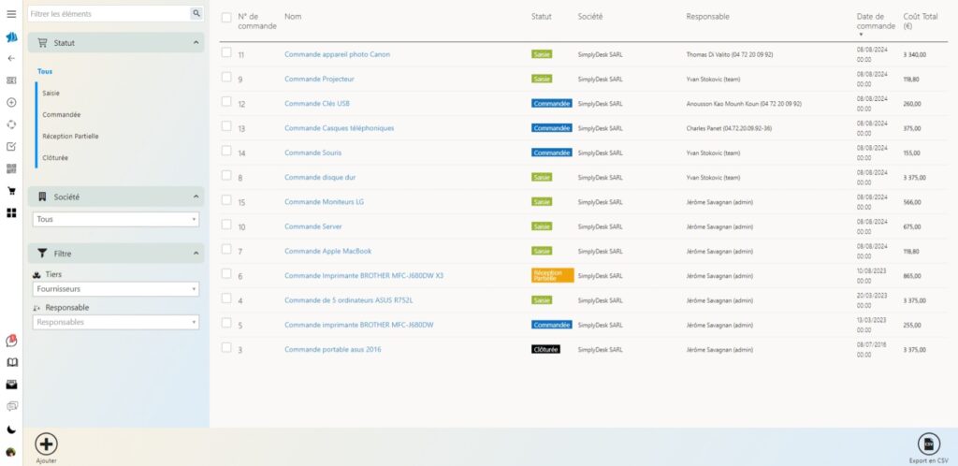
Task: Select the Réception Partielle status filter
Action: (x=70, y=137)
